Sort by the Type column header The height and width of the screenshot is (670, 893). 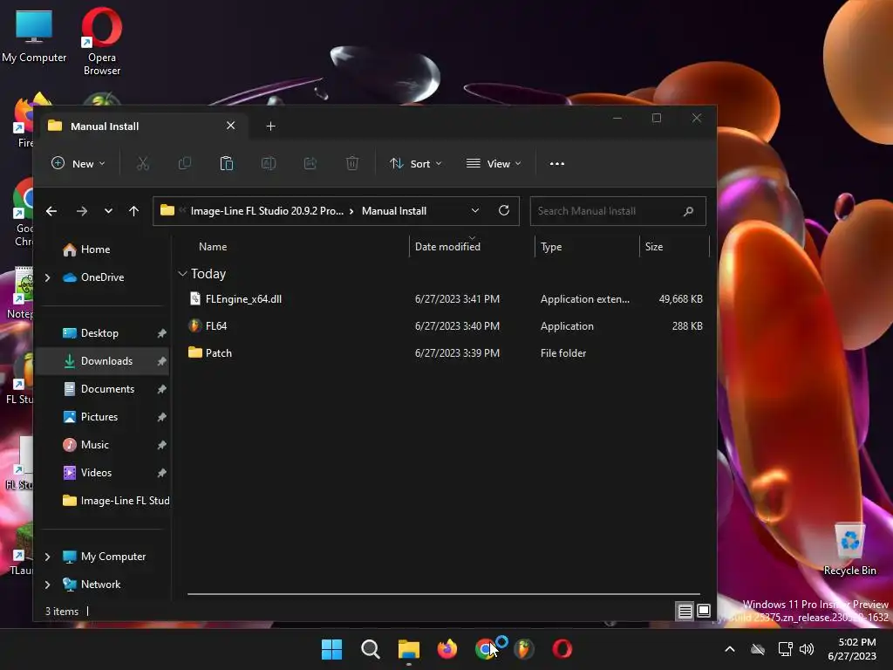[587, 247]
